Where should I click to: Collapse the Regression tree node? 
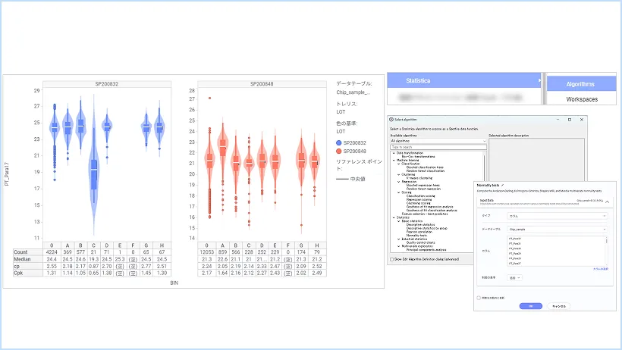click(399, 182)
